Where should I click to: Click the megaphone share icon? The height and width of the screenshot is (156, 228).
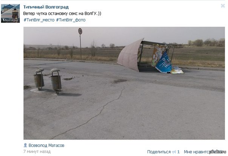click(x=174, y=152)
